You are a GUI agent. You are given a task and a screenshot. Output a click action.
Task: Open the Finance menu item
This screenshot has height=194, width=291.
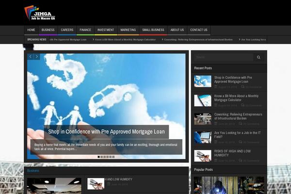(x=85, y=30)
